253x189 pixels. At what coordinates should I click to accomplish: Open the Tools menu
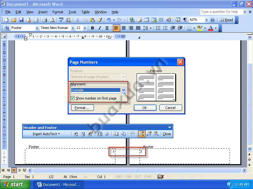pyautogui.click(x=72, y=12)
